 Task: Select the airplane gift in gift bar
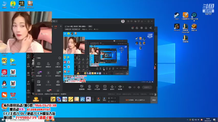coord(65,99)
